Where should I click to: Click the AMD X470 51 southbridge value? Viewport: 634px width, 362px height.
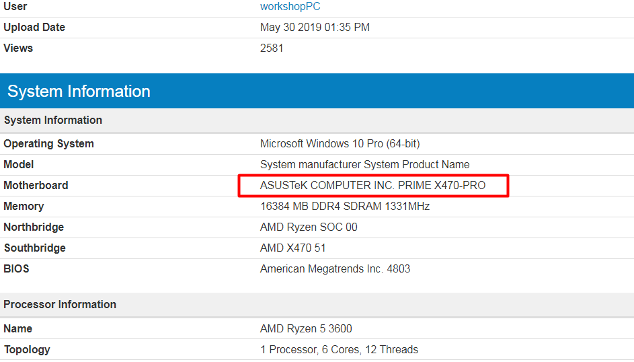coord(292,248)
